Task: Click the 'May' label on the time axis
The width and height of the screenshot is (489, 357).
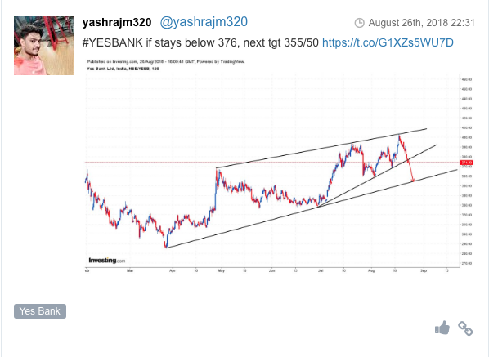Action: coord(221,270)
